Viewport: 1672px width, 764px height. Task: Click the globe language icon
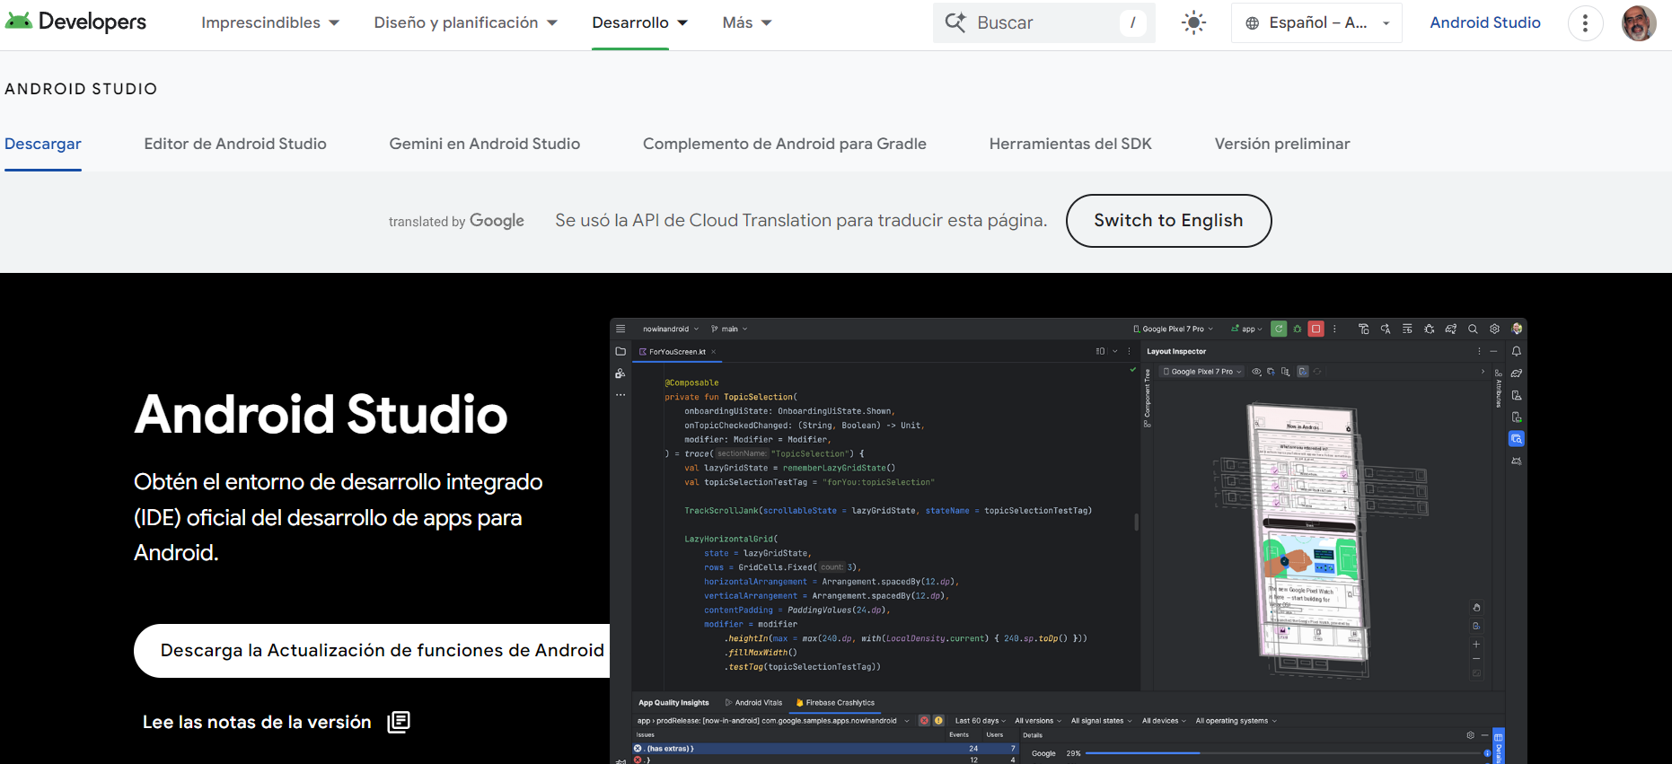(1252, 23)
